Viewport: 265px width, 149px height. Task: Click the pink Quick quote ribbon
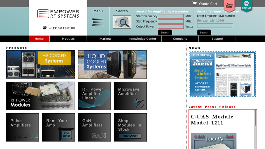(x=229, y=5)
